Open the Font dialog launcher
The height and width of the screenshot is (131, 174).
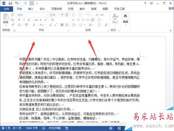click(x=69, y=30)
